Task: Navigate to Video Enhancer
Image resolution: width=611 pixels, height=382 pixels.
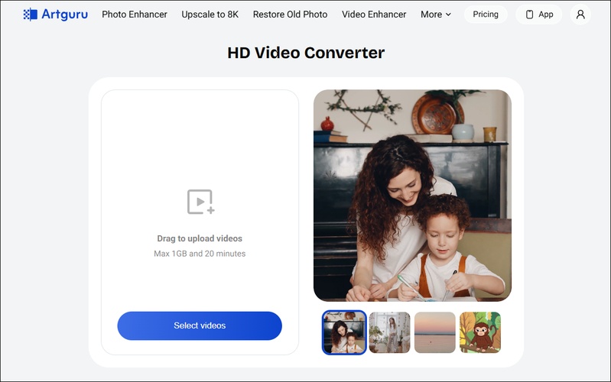Action: pos(374,15)
